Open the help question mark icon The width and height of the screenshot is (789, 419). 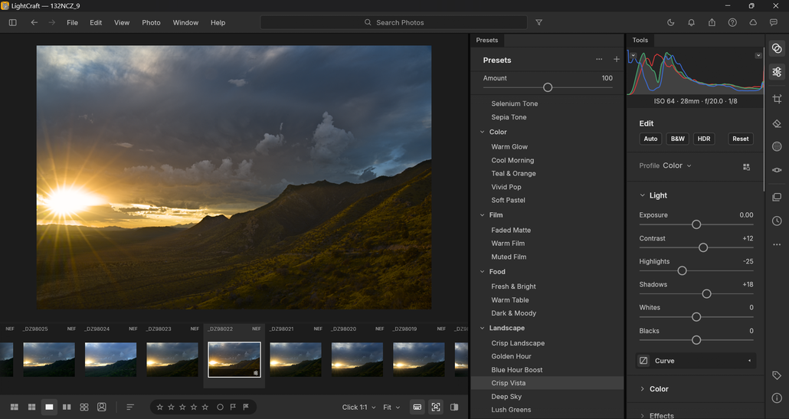point(732,23)
